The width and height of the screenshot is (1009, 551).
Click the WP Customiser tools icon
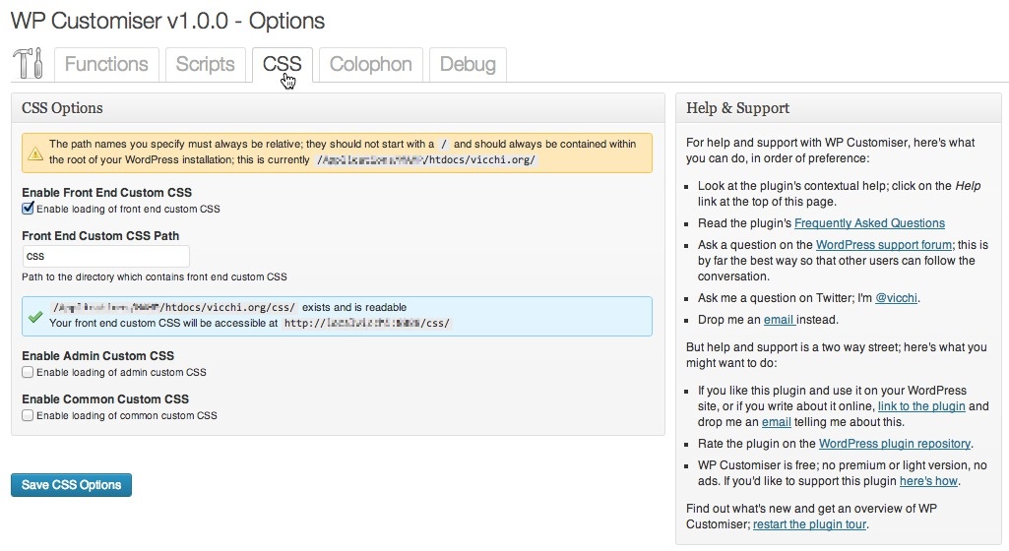click(28, 64)
